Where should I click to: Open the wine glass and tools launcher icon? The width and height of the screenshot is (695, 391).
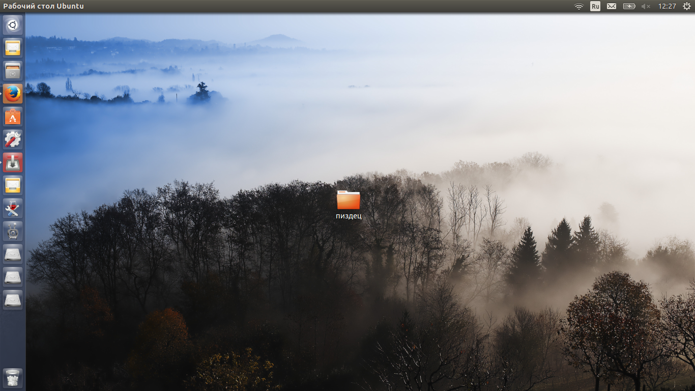[x=13, y=208]
